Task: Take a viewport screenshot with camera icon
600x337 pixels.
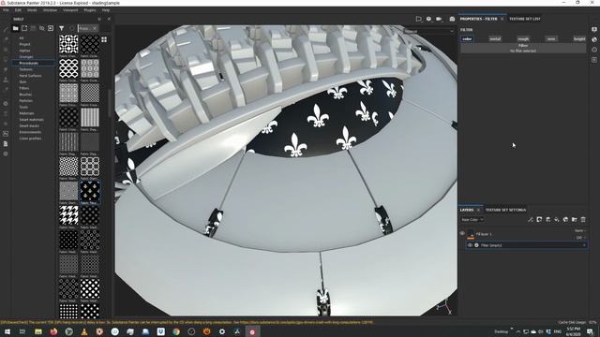Action: pyautogui.click(x=452, y=19)
